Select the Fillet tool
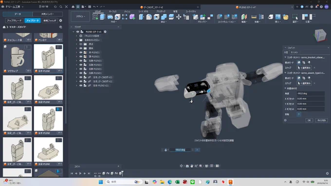The width and height of the screenshot is (331, 186). 149,17
